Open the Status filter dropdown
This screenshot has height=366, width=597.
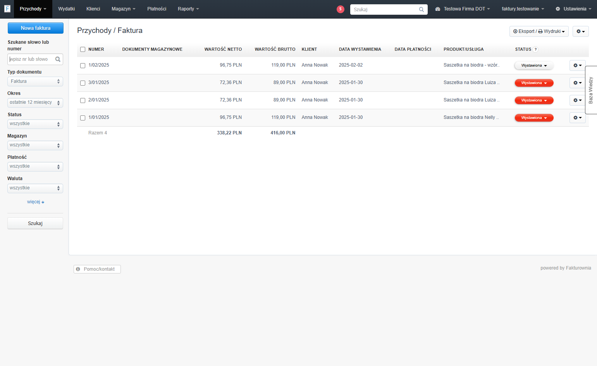point(35,124)
